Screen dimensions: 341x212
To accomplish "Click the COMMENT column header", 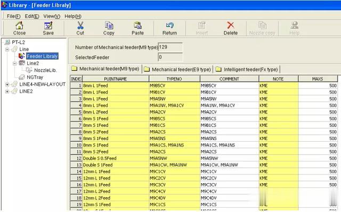I will point(229,79).
